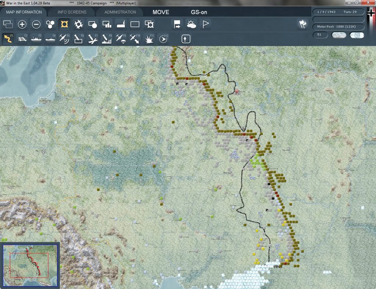Click the crossed flags end turn icon

point(303,24)
